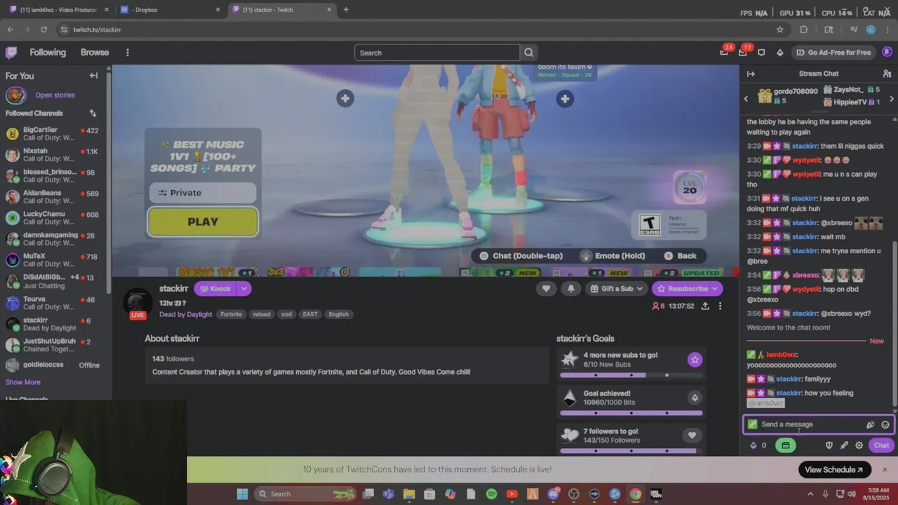Open whispers speech bubble icon
898x505 pixels.
(x=761, y=53)
